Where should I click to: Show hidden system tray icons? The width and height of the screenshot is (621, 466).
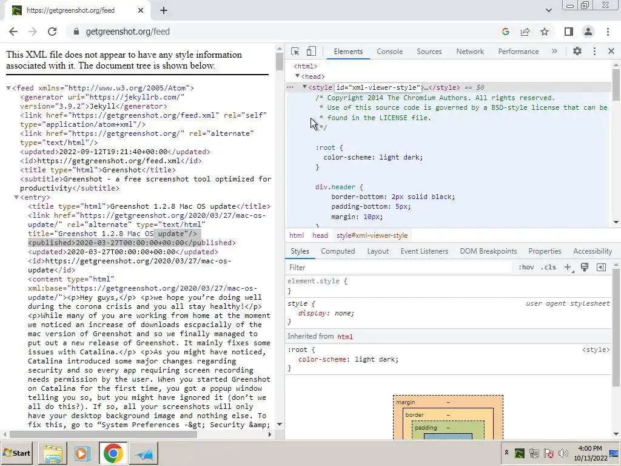coord(506,453)
